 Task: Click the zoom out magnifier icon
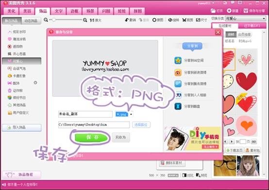pyautogui.click(x=46, y=20)
